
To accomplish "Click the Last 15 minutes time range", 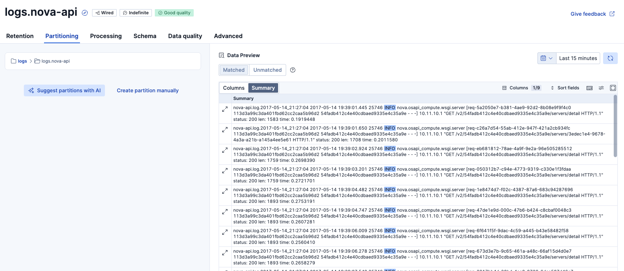I will coord(578,58).
